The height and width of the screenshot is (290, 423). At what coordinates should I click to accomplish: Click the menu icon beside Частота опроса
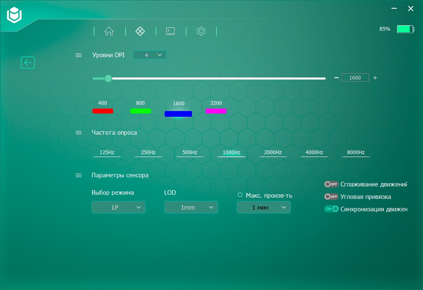point(78,133)
